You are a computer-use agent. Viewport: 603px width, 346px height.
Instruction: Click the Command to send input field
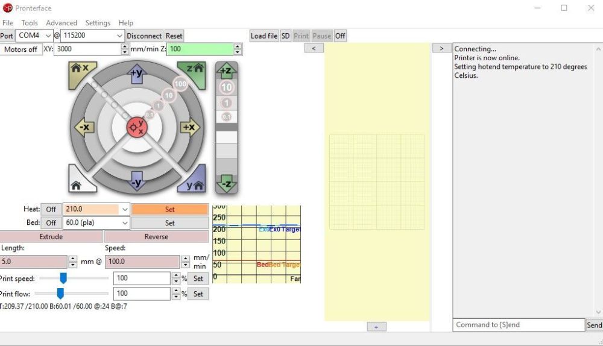pyautogui.click(x=519, y=325)
